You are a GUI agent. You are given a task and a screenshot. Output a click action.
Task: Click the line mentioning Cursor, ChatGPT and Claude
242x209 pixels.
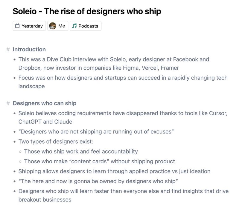[x=123, y=118]
